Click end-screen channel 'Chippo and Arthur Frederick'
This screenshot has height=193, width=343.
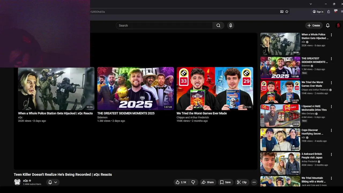(x=193, y=117)
